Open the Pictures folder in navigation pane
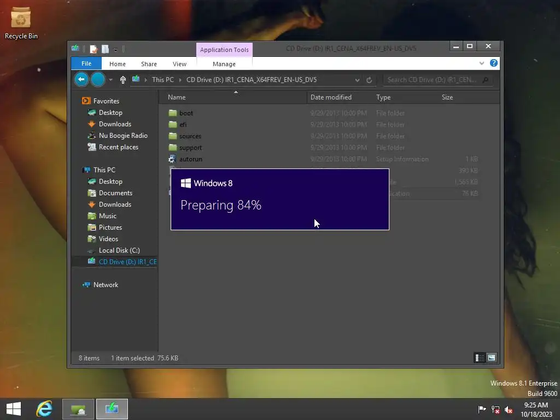Image resolution: width=560 pixels, height=420 pixels. pos(110,227)
